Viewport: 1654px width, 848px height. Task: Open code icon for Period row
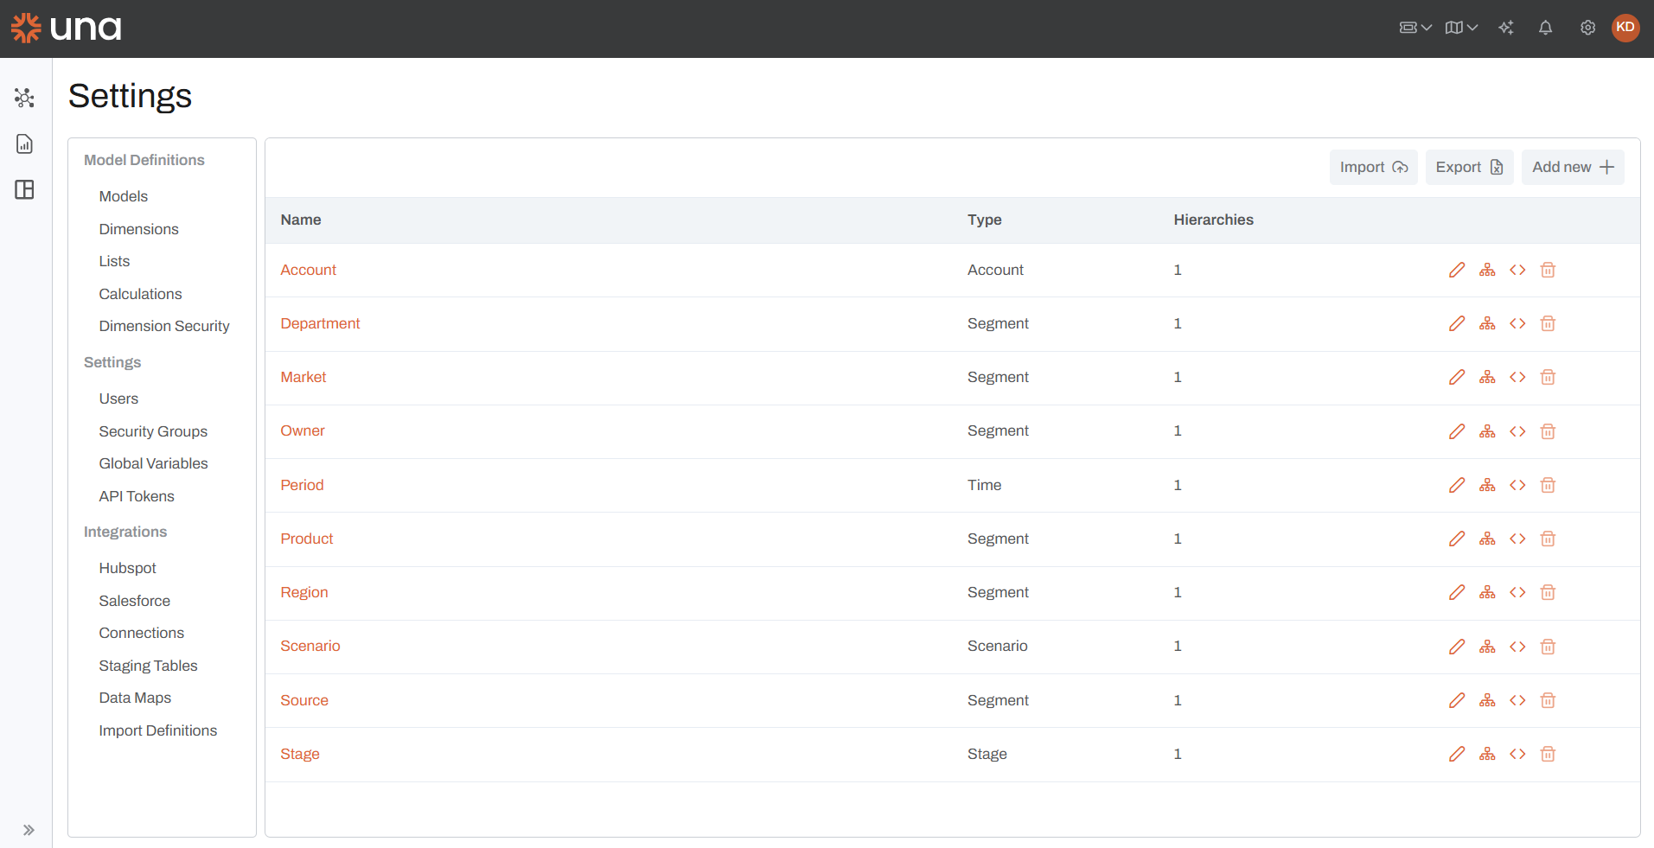point(1517,485)
